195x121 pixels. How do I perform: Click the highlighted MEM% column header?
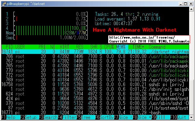pos(120,47)
